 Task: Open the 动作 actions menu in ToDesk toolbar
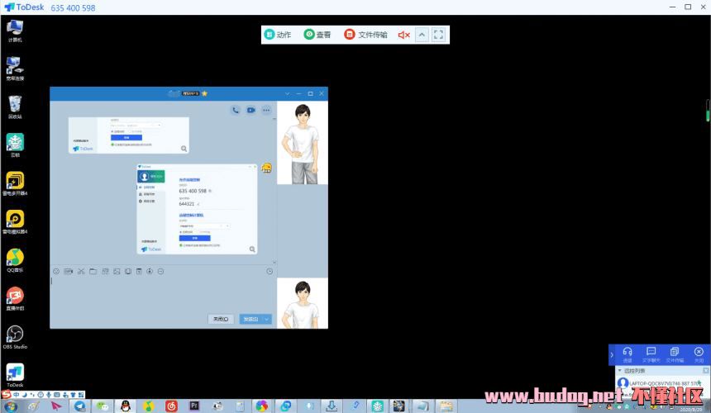pos(278,35)
